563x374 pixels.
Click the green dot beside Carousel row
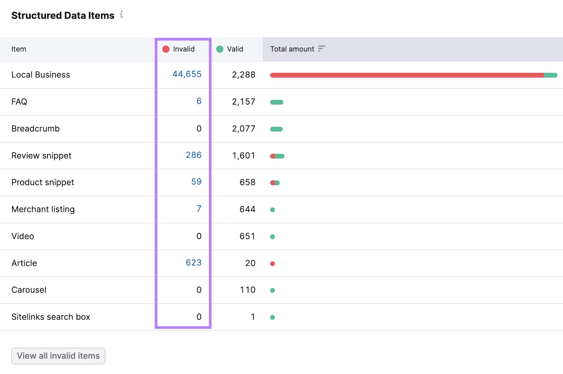point(273,290)
